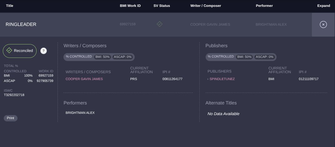The height and width of the screenshot is (147, 335).
Task: Click BRIGHTMAN ALEX under Performers
Action: [x=80, y=113]
